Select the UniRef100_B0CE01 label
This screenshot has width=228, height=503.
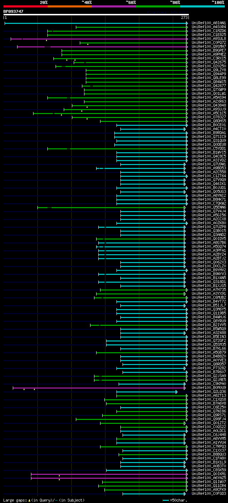pyautogui.click(x=209, y=125)
